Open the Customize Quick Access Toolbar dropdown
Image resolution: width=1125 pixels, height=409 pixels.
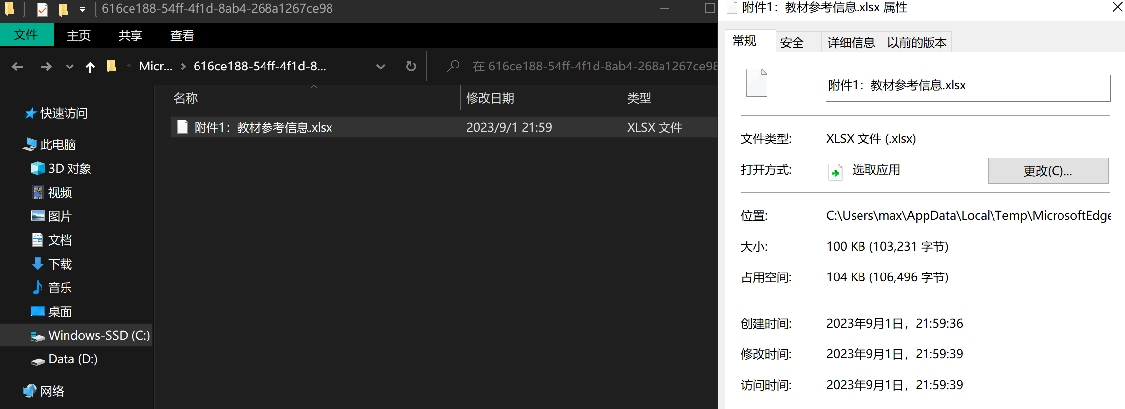pyautogui.click(x=82, y=9)
